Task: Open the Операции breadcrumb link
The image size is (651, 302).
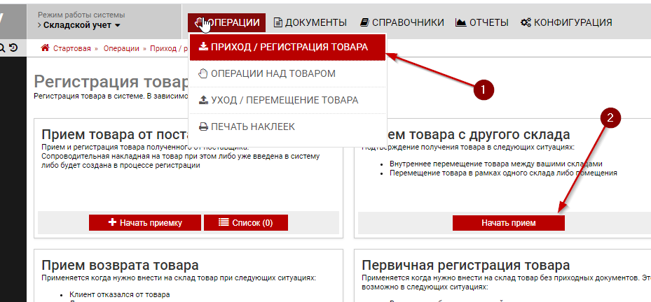Action: [121, 48]
